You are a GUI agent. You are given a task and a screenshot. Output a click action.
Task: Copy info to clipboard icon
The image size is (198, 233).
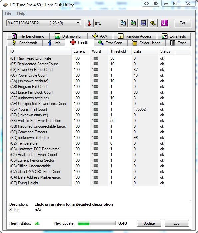[123, 23]
